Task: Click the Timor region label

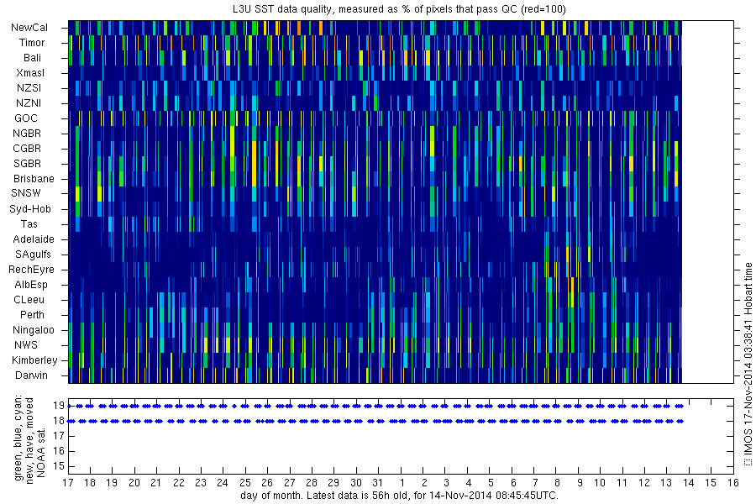Action: point(32,43)
